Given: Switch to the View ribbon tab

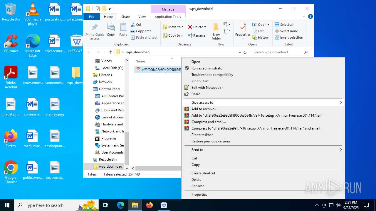Looking at the screenshot, I should pos(142,17).
